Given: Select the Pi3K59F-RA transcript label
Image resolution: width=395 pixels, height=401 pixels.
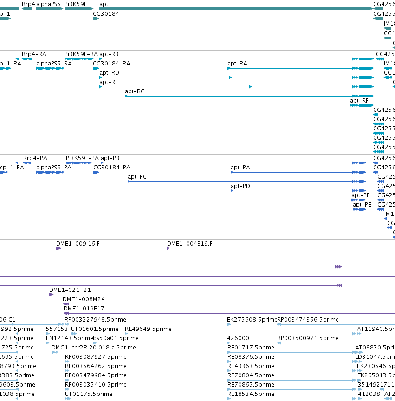Looking at the screenshot, I should [81, 54].
